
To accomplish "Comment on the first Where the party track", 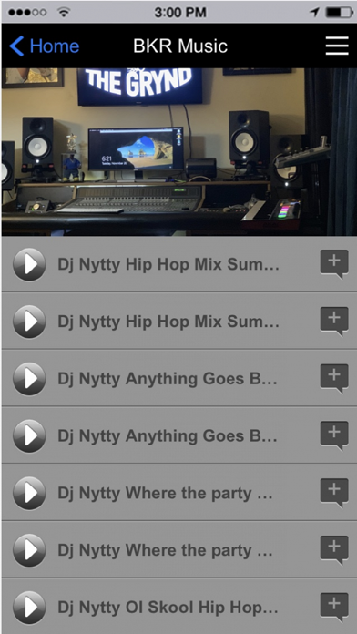I will [x=334, y=494].
